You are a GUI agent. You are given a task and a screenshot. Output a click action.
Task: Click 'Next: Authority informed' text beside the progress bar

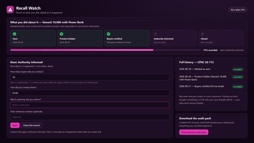232,50
